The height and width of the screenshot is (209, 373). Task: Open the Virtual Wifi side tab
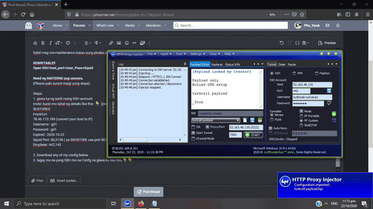pyautogui.click(x=113, y=91)
